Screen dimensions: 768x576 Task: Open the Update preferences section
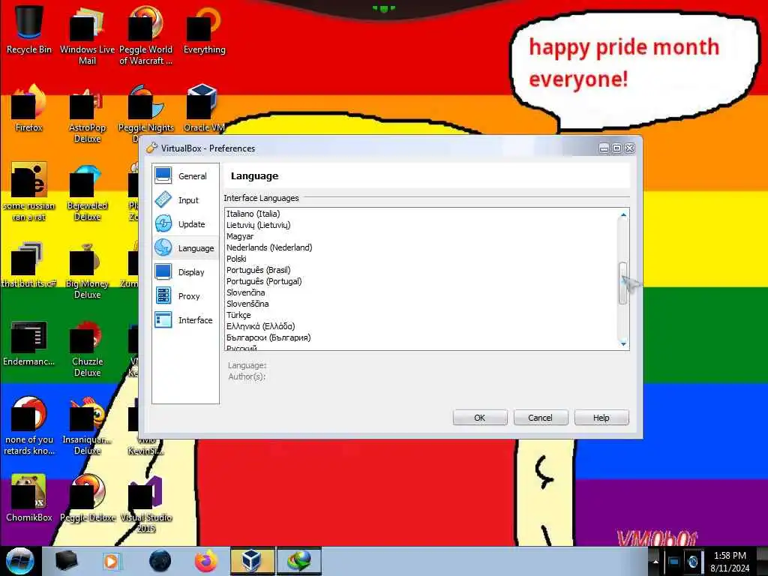[x=185, y=223]
